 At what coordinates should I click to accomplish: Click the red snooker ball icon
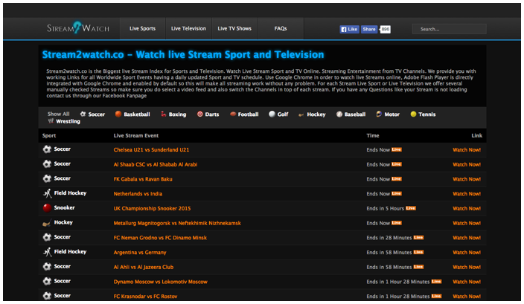tap(47, 208)
